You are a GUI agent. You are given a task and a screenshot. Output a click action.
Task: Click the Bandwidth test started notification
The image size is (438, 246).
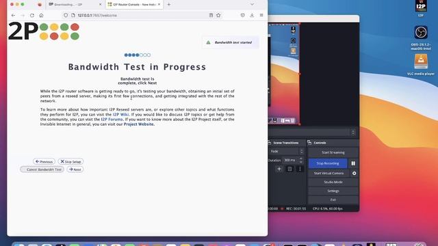pos(231,42)
